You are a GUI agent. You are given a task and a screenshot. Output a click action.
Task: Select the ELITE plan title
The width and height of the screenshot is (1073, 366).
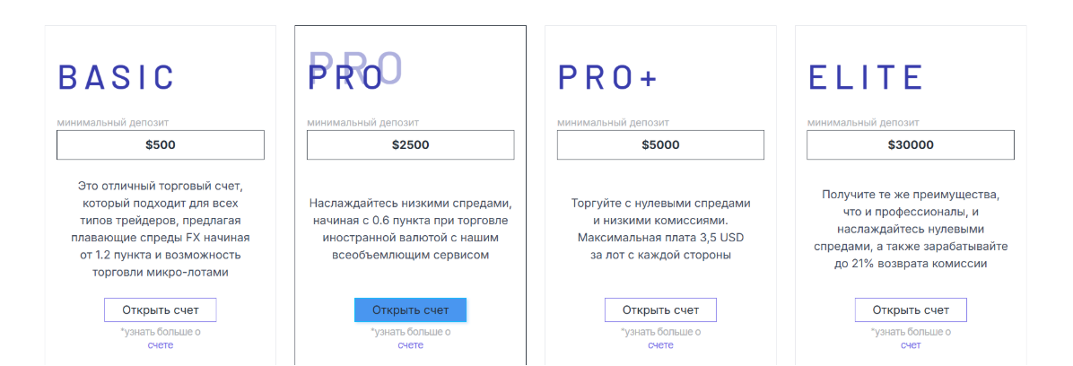pyautogui.click(x=866, y=77)
